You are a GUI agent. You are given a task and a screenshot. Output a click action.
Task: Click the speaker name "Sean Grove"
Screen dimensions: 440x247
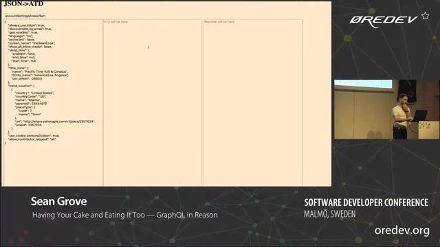[59, 201]
